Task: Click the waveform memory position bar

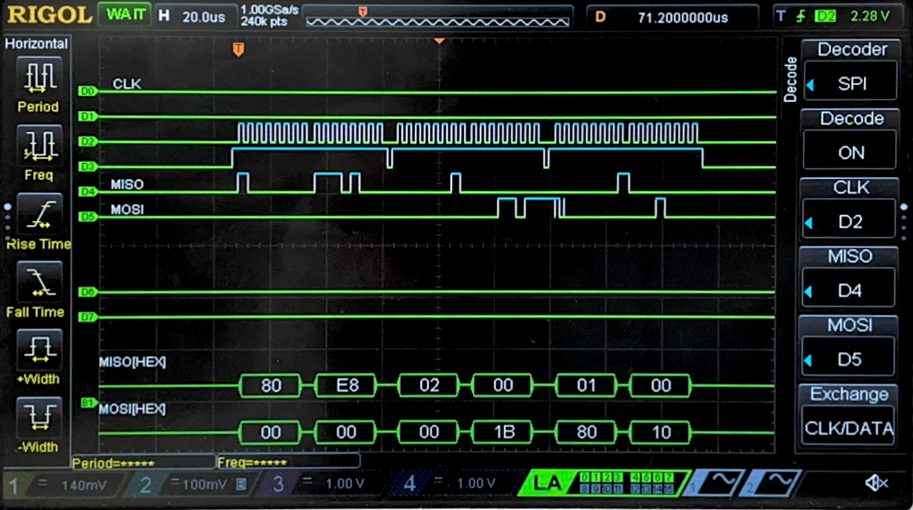Action: [x=437, y=17]
